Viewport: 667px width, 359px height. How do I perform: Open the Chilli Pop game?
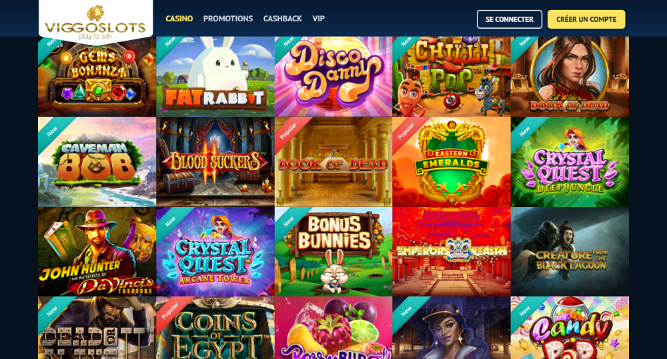click(452, 77)
